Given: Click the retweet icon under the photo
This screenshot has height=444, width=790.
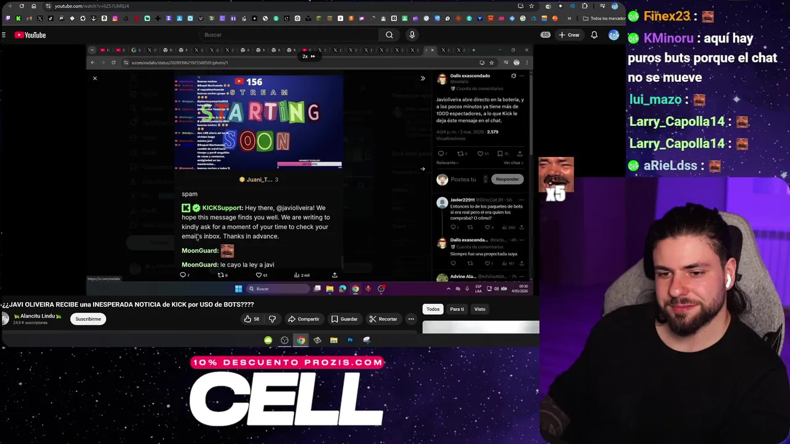Looking at the screenshot, I should [x=222, y=275].
